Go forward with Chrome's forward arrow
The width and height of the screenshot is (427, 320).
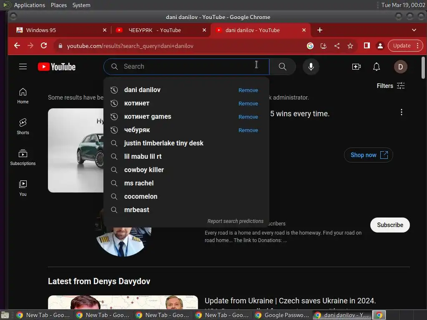pos(30,46)
